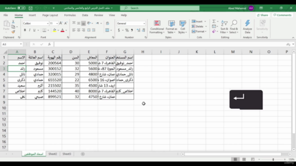The height and width of the screenshot is (166, 296).
Task: Select column H header
Action: [x=143, y=52]
